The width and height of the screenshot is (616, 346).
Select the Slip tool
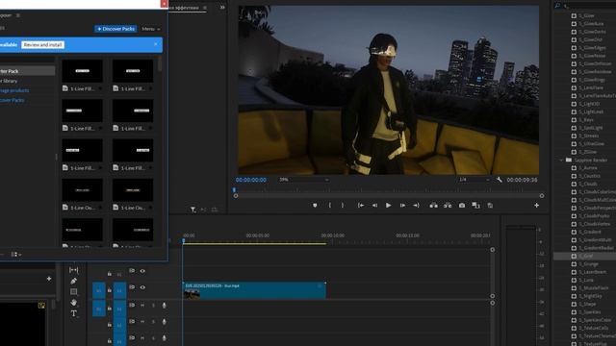73,270
